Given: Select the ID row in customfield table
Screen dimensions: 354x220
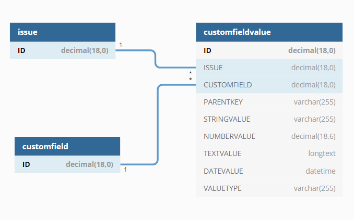Looking at the screenshot, I should pos(67,164).
